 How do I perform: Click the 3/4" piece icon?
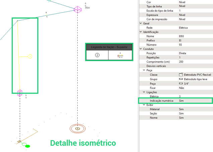point(181,84)
